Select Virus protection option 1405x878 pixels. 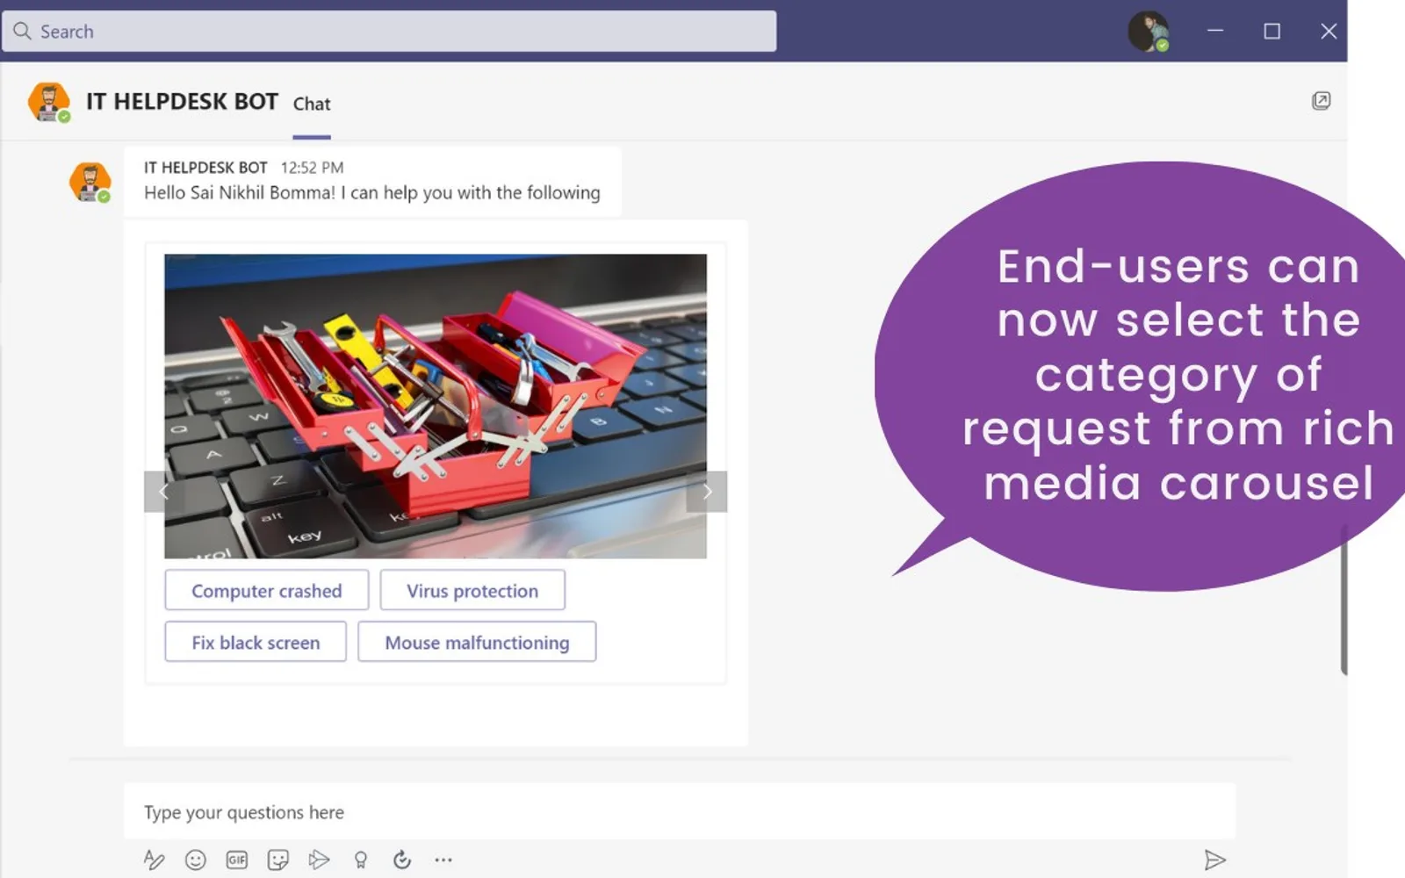click(472, 591)
